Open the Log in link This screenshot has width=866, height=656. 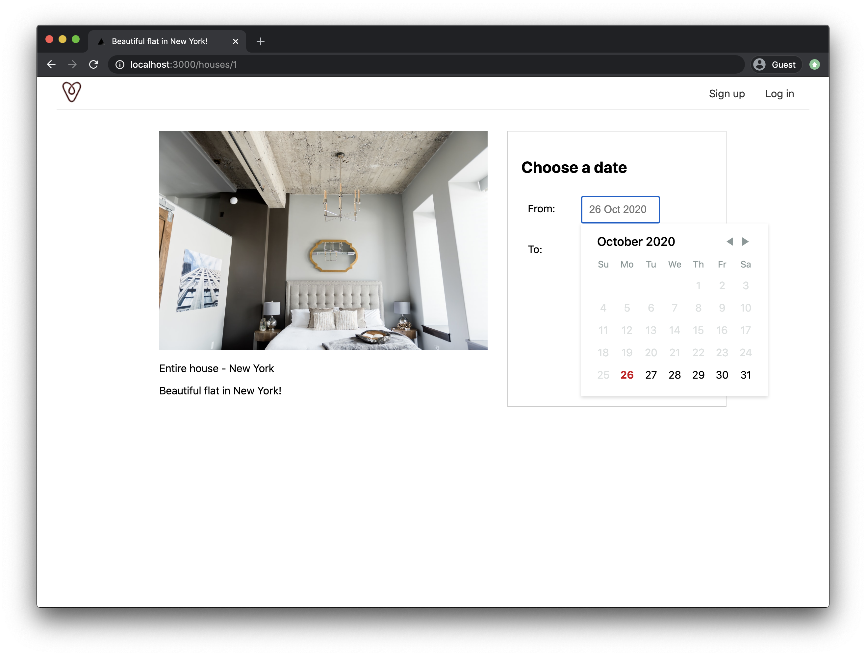(x=779, y=94)
